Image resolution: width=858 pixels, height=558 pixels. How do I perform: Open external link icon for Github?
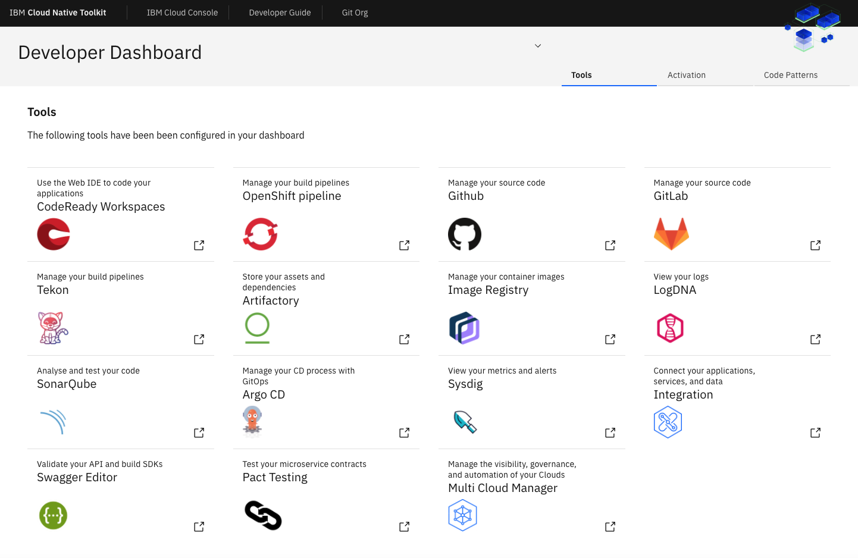pos(610,245)
